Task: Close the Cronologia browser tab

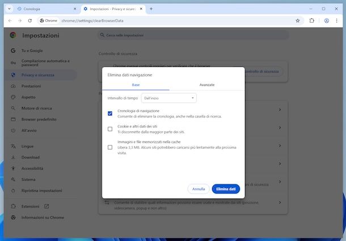Action: tap(74, 8)
